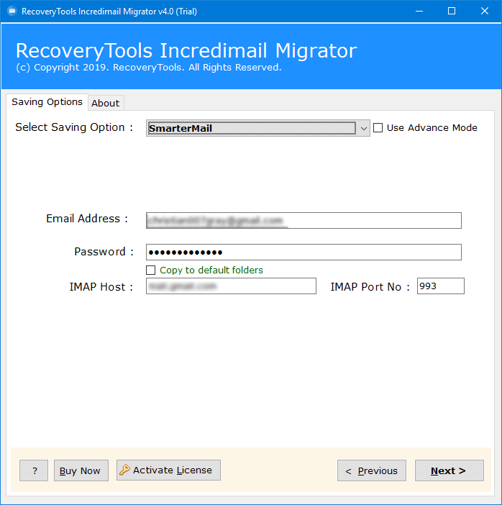Screen dimensions: 502x505
Task: Click the IMAP Port No field showing 993
Action: (x=440, y=286)
